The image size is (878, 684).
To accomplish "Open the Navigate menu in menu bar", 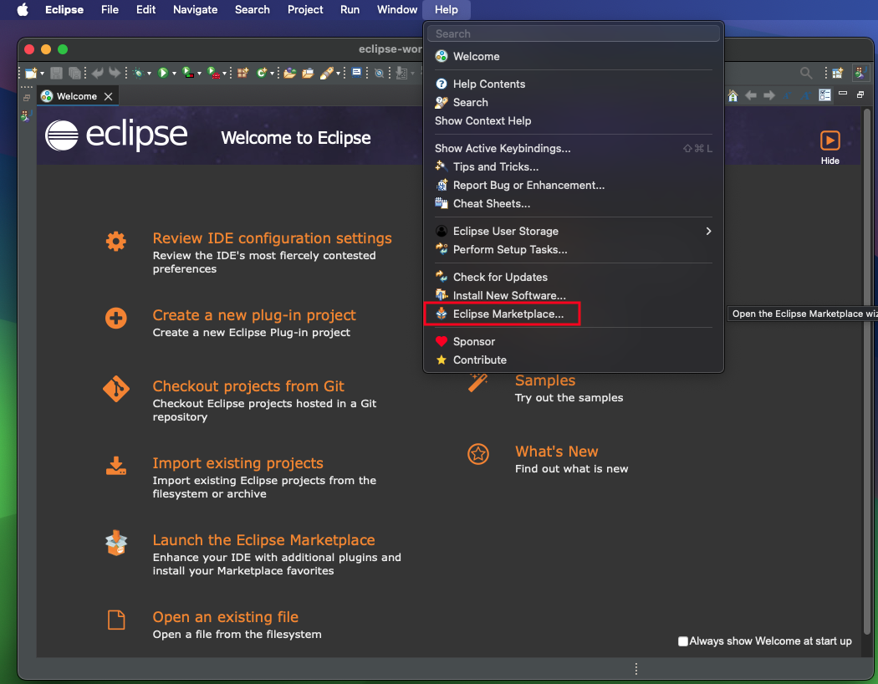I will [x=195, y=9].
